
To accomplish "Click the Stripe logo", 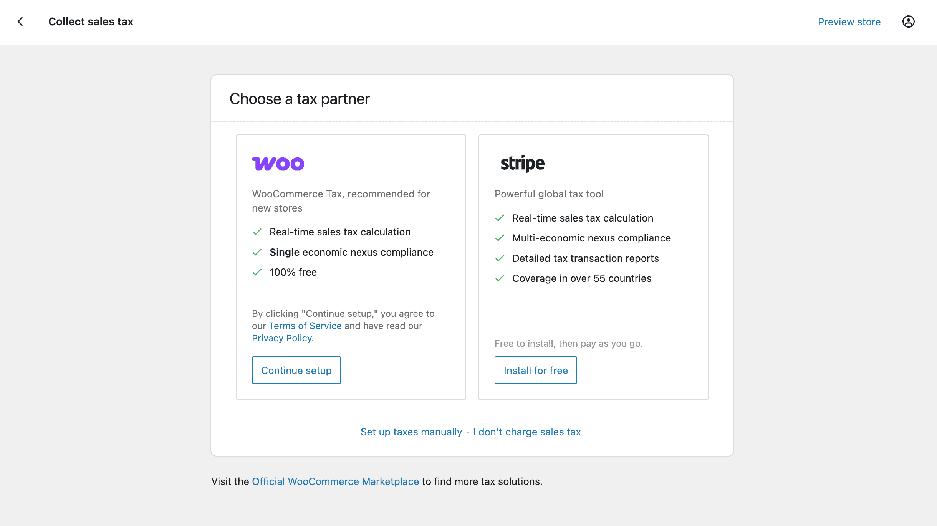I will (523, 163).
